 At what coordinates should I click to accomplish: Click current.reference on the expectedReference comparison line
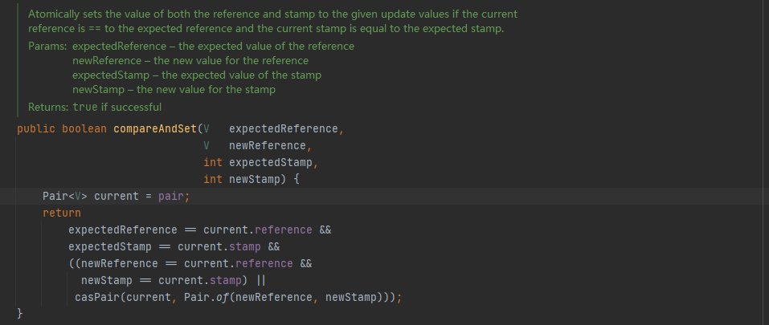[257, 230]
